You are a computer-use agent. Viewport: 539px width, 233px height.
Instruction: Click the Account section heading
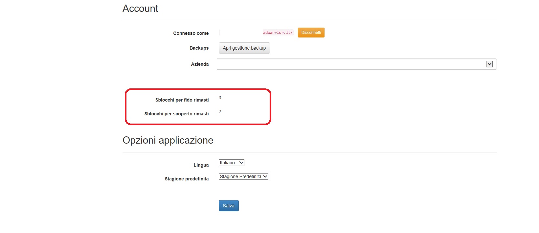click(140, 9)
